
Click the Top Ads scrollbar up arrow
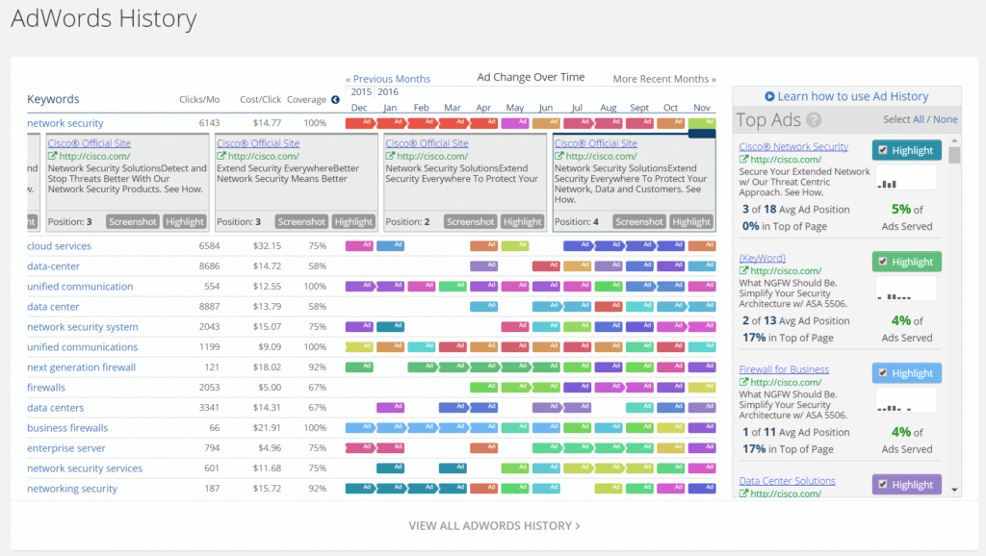[x=954, y=140]
